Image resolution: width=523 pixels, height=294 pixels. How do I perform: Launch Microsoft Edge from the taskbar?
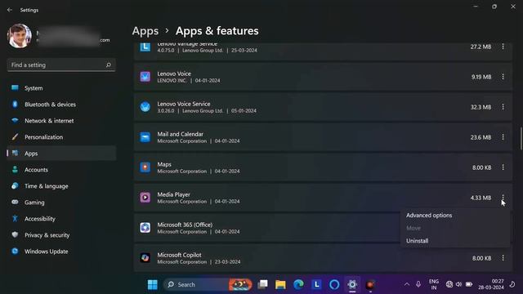pos(298,284)
